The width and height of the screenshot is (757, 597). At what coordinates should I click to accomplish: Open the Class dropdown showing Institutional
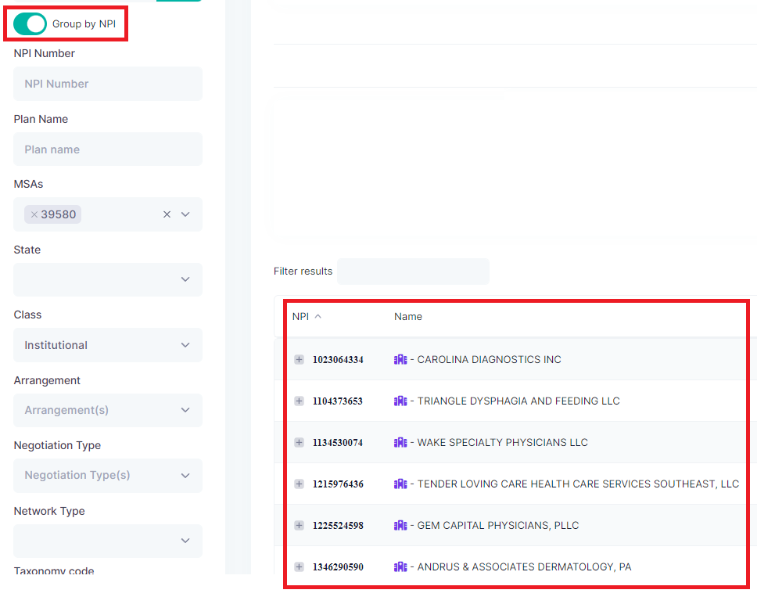click(x=108, y=345)
